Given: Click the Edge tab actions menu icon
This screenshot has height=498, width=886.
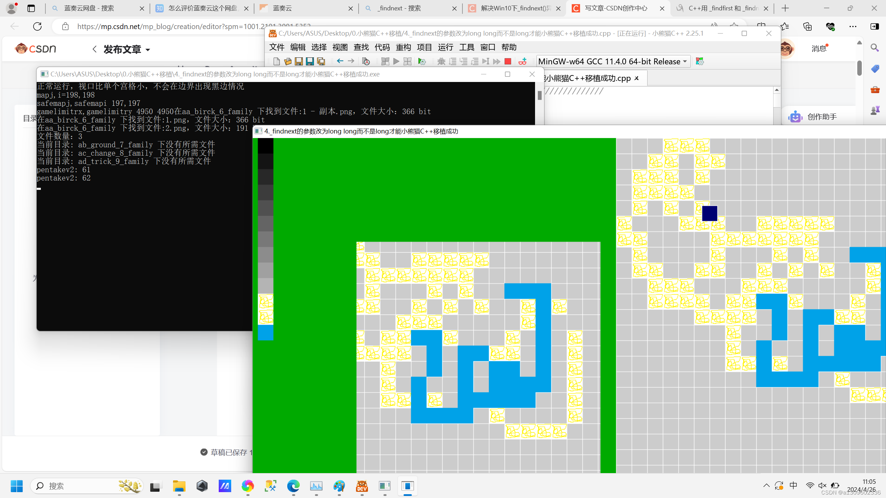Looking at the screenshot, I should pos(31,8).
